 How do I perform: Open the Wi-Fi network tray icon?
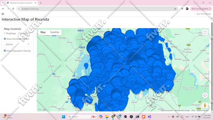193,117
